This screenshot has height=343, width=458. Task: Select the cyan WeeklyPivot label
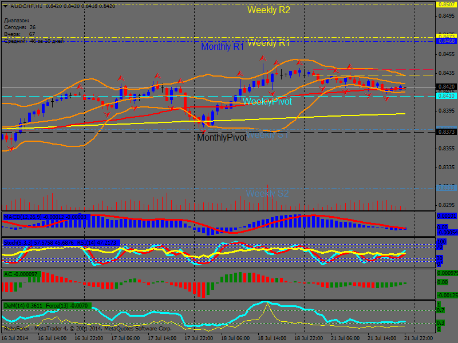coord(267,102)
